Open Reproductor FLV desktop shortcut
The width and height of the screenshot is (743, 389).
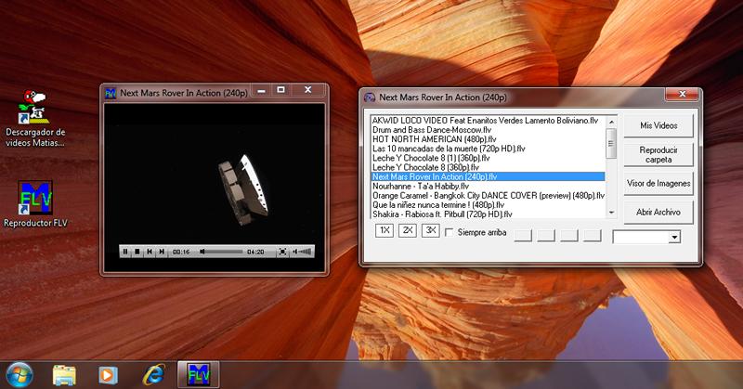35,204
